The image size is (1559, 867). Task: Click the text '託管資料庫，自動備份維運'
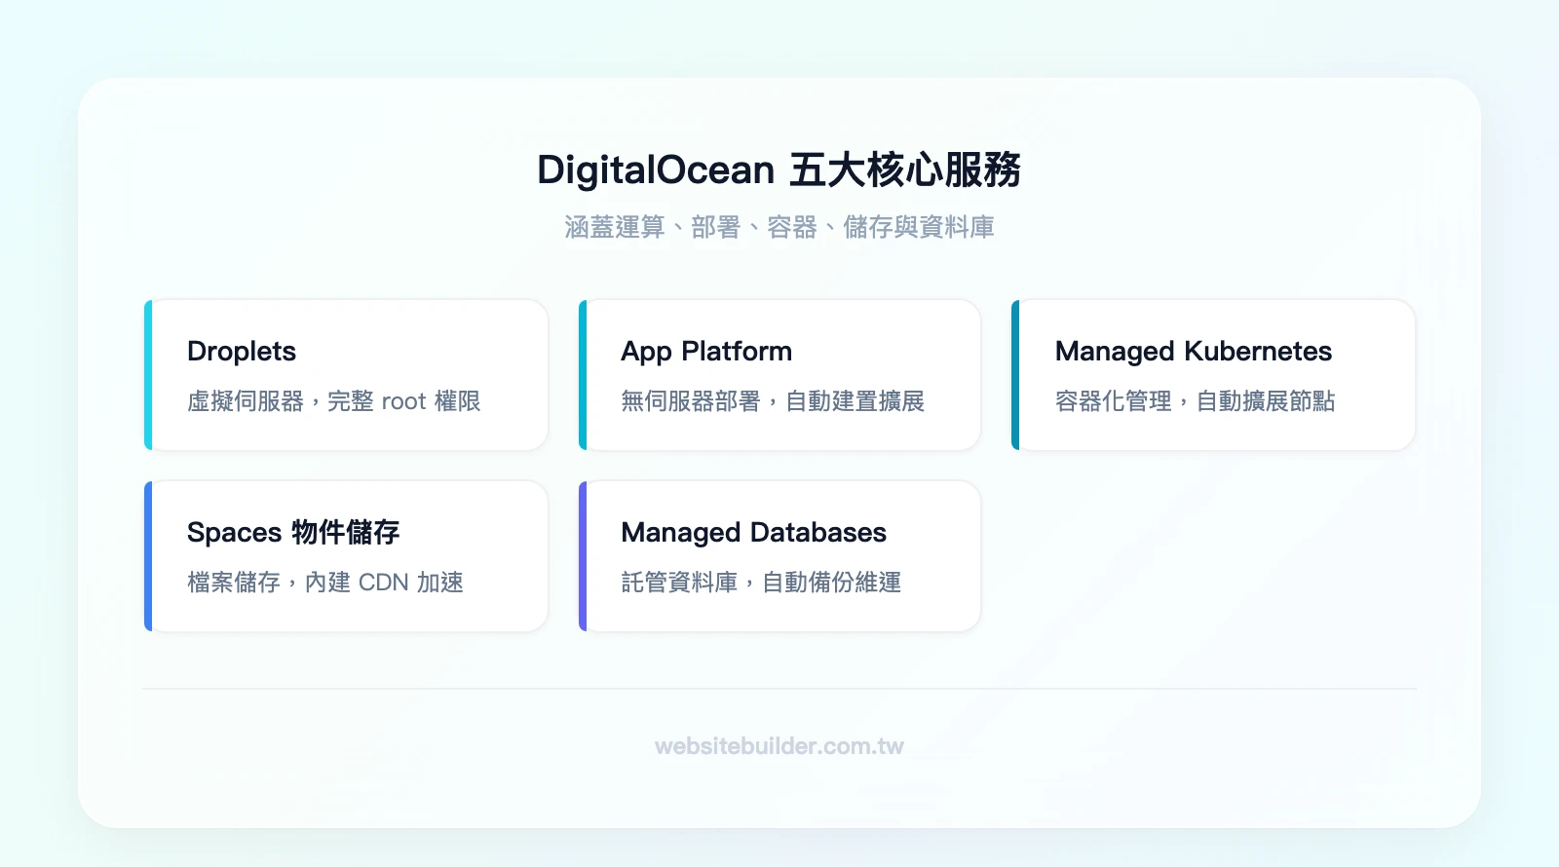click(761, 583)
